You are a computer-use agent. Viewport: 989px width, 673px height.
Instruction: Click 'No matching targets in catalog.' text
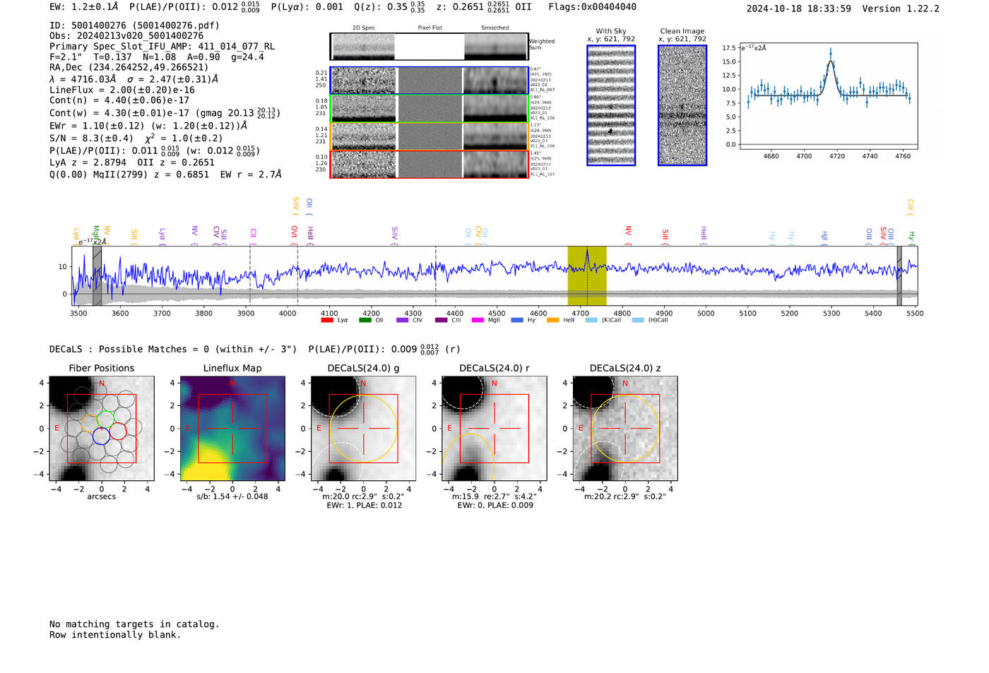(x=134, y=624)
